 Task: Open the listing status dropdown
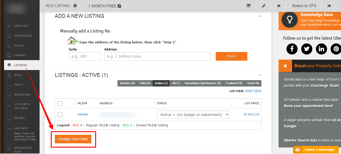[193, 115]
